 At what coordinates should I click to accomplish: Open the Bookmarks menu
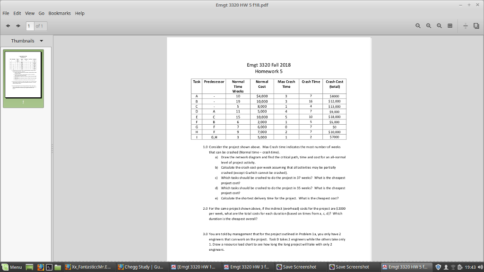[x=60, y=13]
